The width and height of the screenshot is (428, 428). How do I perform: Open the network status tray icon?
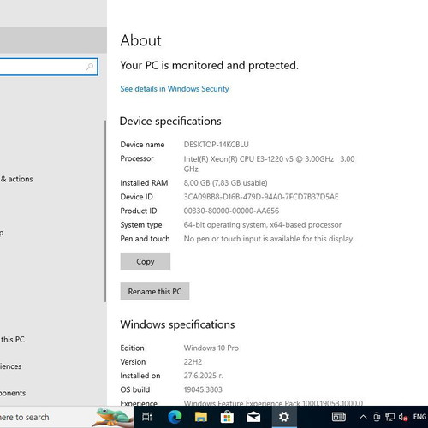[389, 417]
